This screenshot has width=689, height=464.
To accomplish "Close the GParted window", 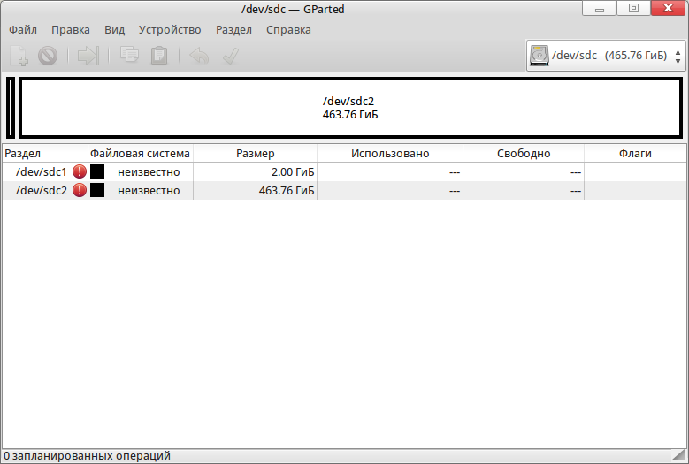I will 668,8.
